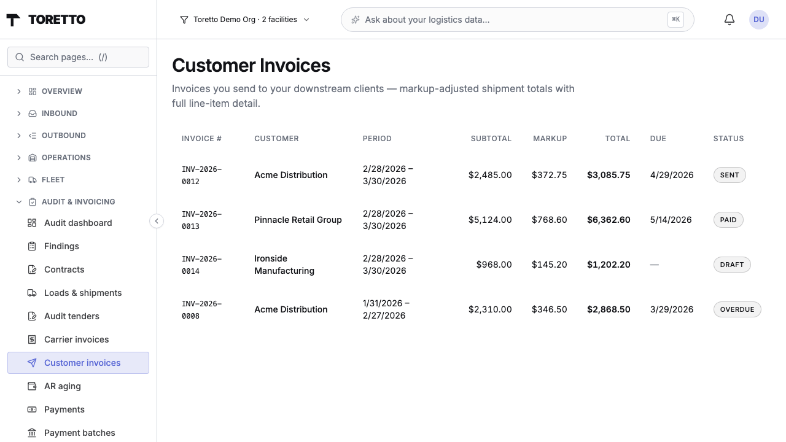Collapse the Audit & Invoicing section chevron
This screenshot has width=786, height=442.
[x=18, y=202]
